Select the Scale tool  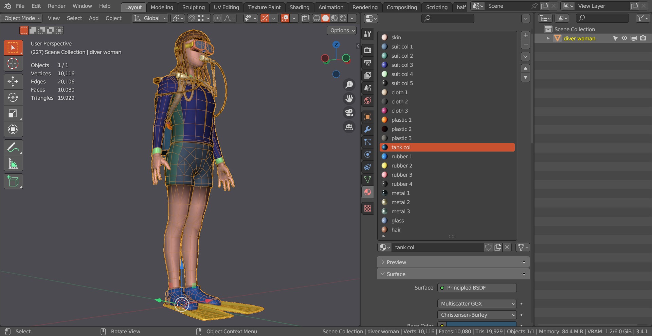(13, 113)
